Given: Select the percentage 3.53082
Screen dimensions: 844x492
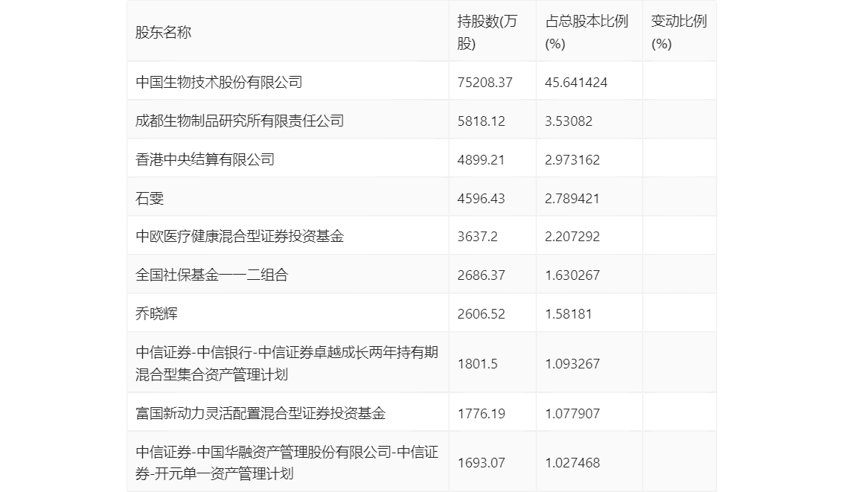Looking at the screenshot, I should click(569, 121).
